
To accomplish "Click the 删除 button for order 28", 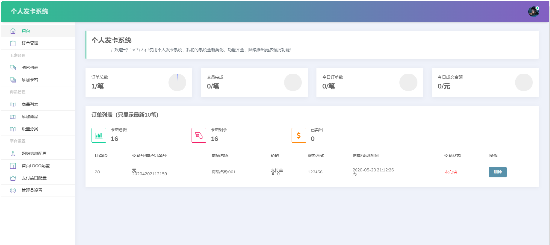I will pos(498,172).
